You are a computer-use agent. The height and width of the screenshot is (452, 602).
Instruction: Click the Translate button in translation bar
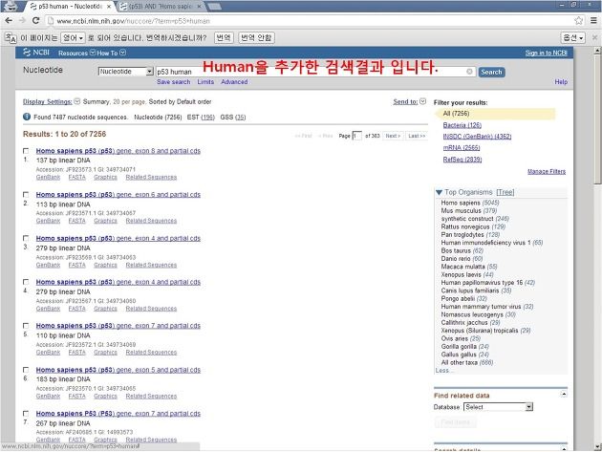pos(224,37)
